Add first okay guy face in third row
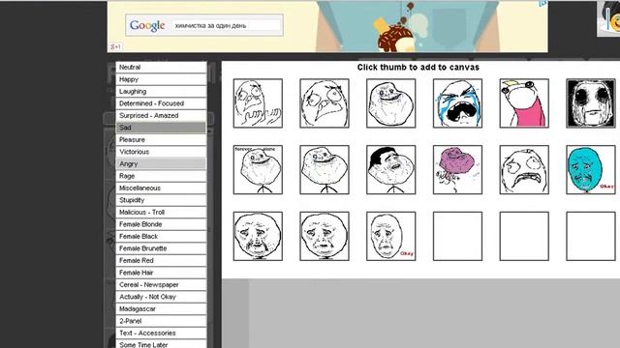The width and height of the screenshot is (620, 348). coord(258,236)
